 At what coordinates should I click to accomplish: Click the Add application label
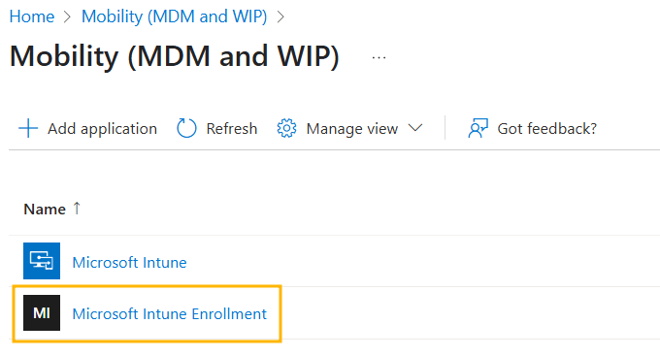[x=102, y=128]
